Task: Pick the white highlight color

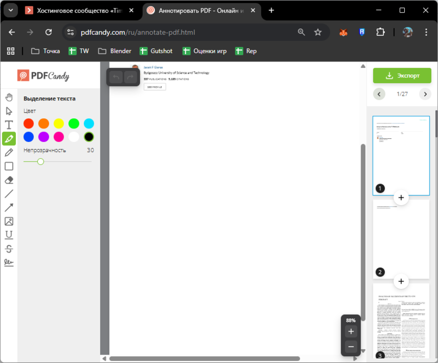Action: (74, 137)
